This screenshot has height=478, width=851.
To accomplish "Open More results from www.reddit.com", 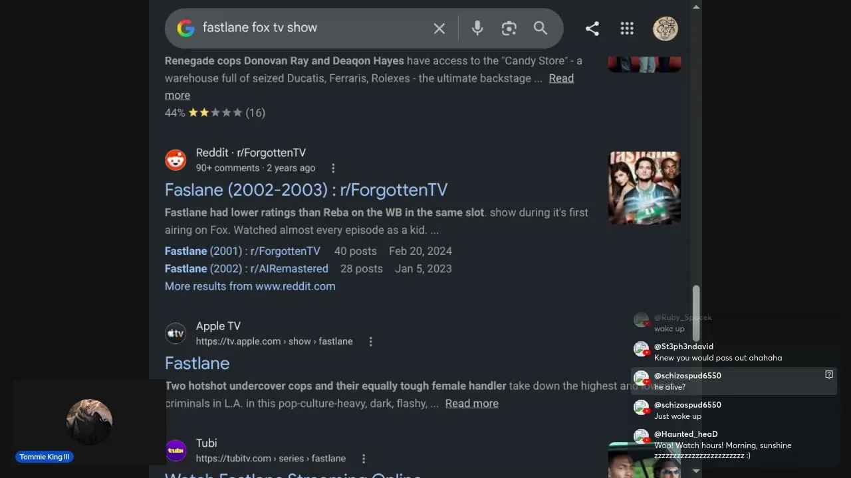I will pyautogui.click(x=250, y=286).
